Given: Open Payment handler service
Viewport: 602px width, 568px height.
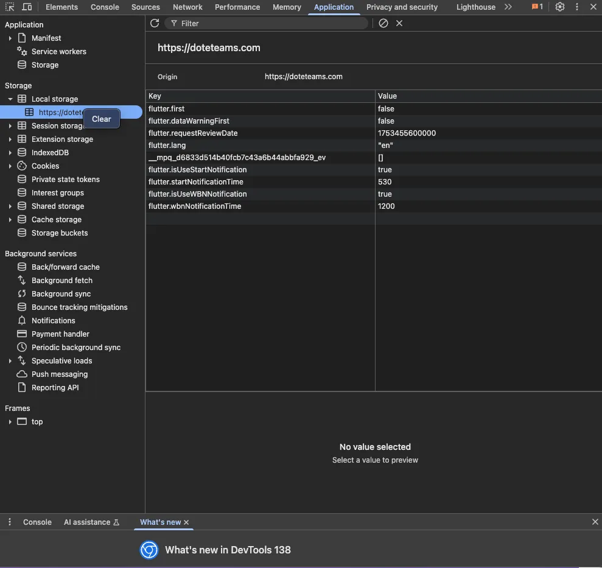Looking at the screenshot, I should pyautogui.click(x=60, y=334).
